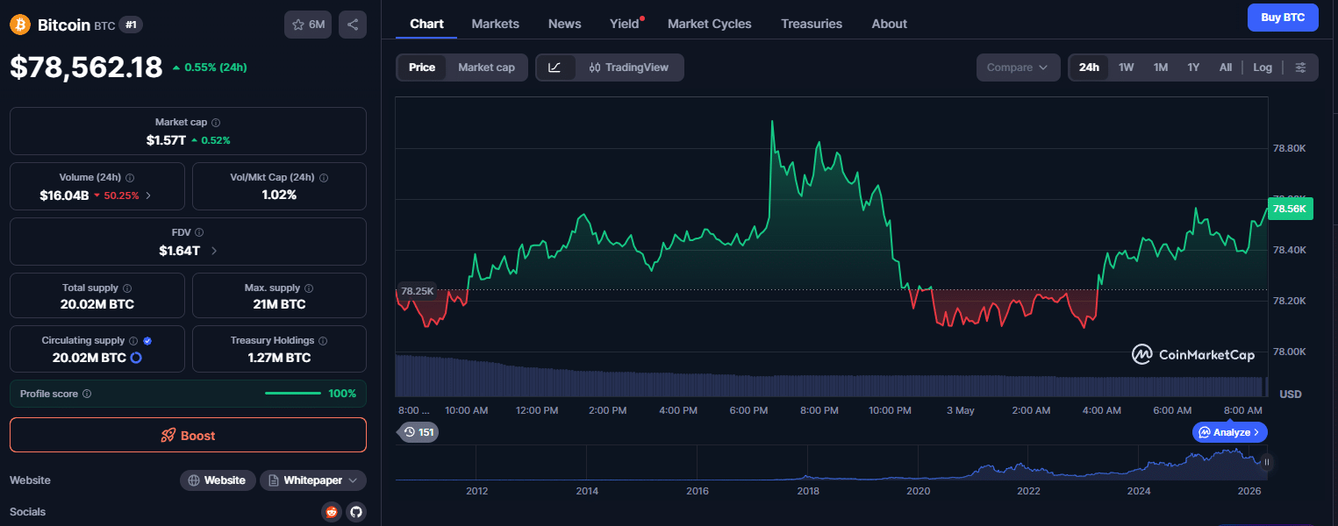Viewport: 1338px width, 526px height.
Task: Open the Reddit social link icon
Action: click(x=332, y=511)
